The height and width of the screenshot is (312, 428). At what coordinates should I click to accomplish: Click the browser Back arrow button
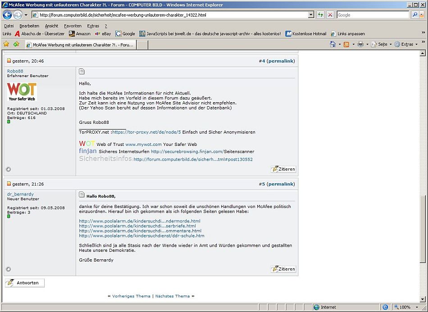pos(7,15)
